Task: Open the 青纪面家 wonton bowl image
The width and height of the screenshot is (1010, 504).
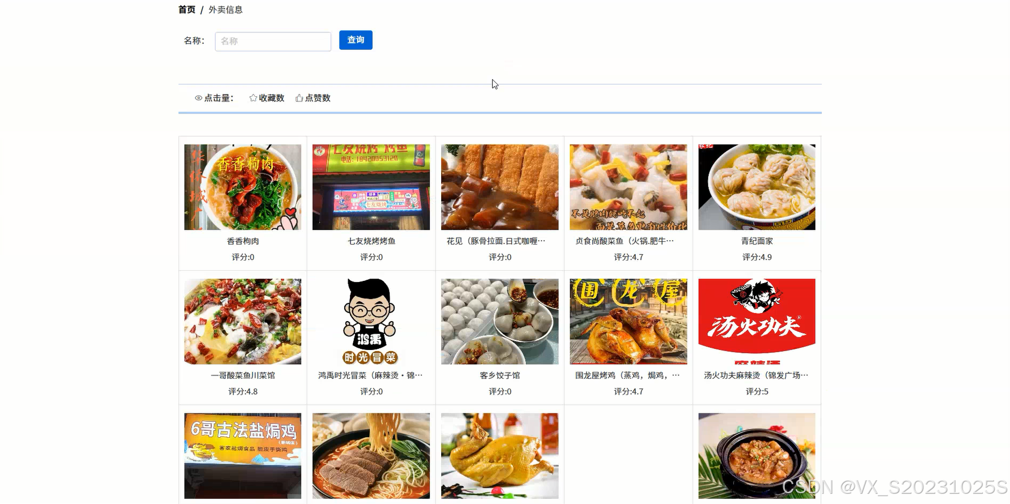Action: tap(757, 187)
